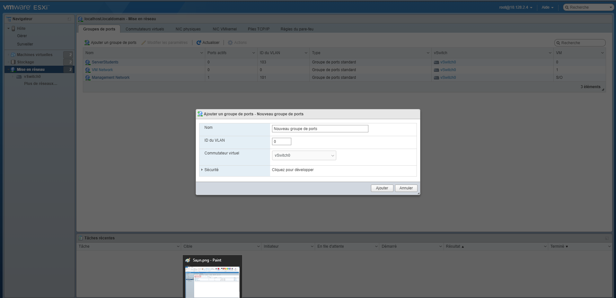Collapse the Hôte tree node
616x298 pixels.
pyautogui.click(x=8, y=29)
